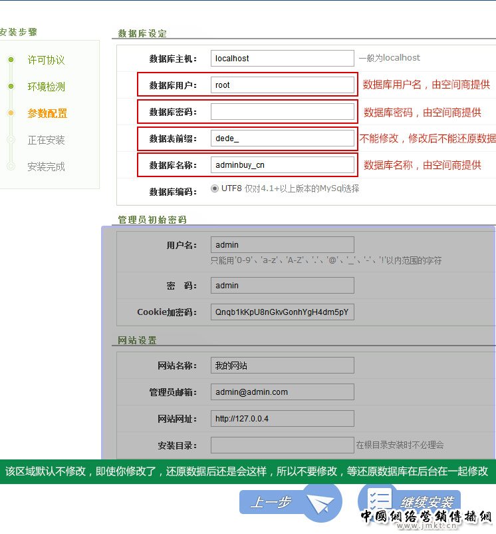Focus the 数据库用户 root field
The image size is (496, 534).
pos(282,85)
